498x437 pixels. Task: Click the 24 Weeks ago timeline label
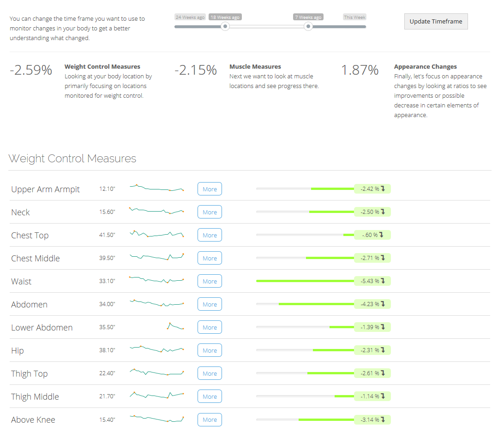[190, 17]
